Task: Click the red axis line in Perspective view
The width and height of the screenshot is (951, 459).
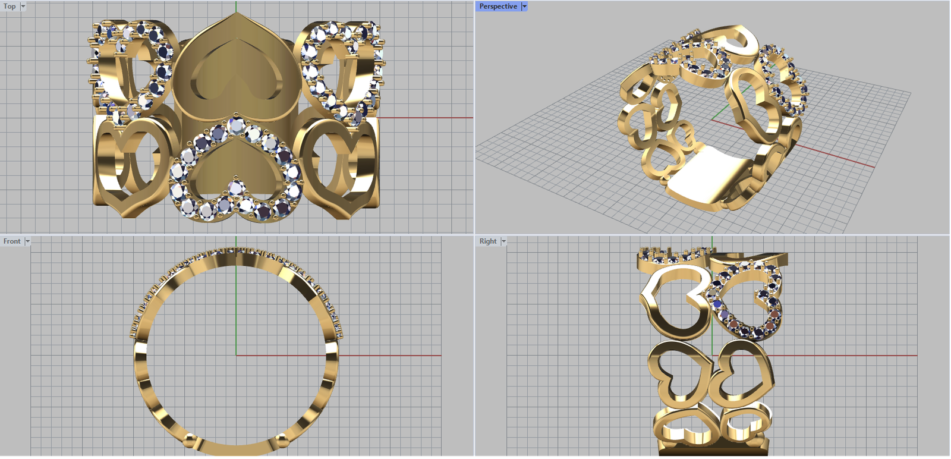Action: click(844, 159)
